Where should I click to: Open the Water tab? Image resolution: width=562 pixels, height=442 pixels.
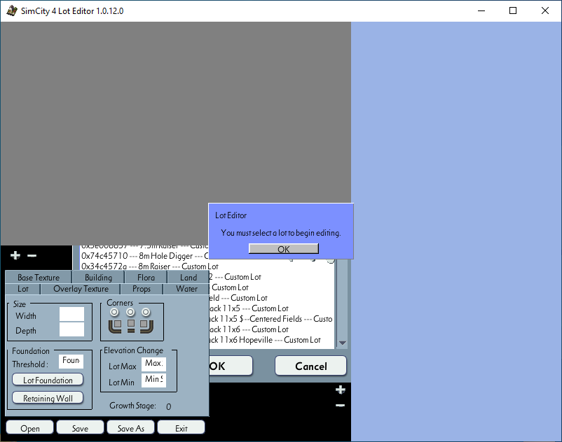tap(186, 289)
